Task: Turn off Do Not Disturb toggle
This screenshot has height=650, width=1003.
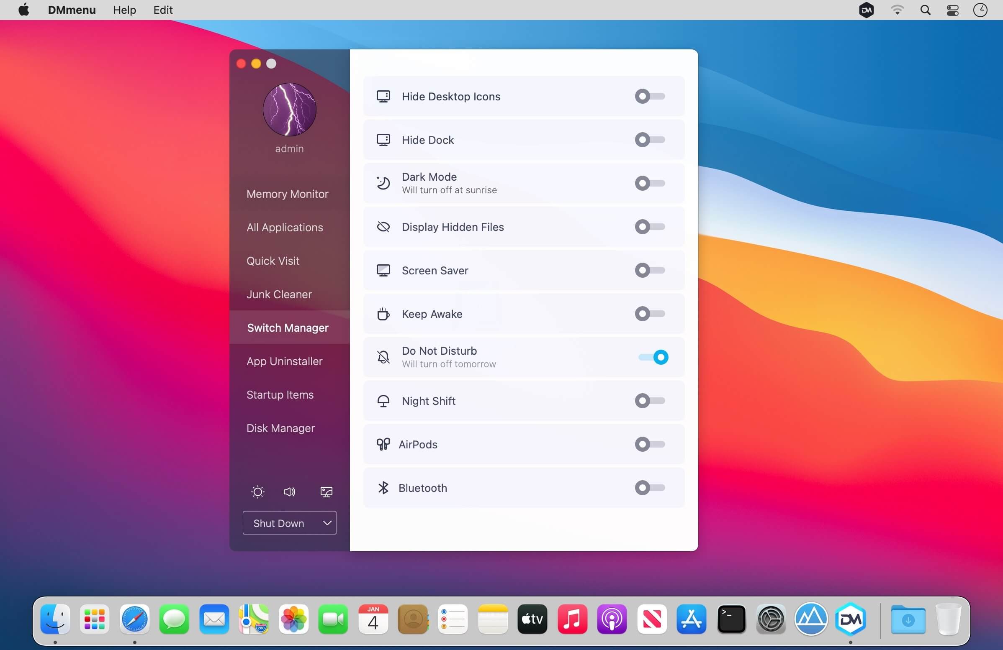Action: pyautogui.click(x=653, y=357)
